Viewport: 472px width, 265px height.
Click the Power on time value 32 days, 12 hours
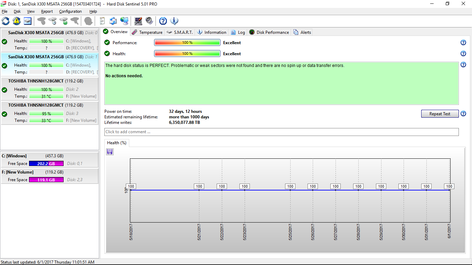186,111
